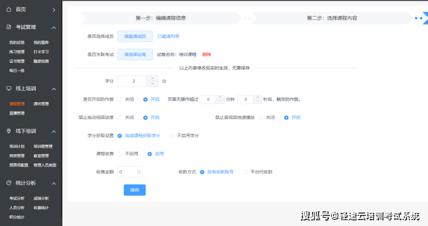
Task: Focus the 分钟 number input field
Action: pyautogui.click(x=208, y=100)
